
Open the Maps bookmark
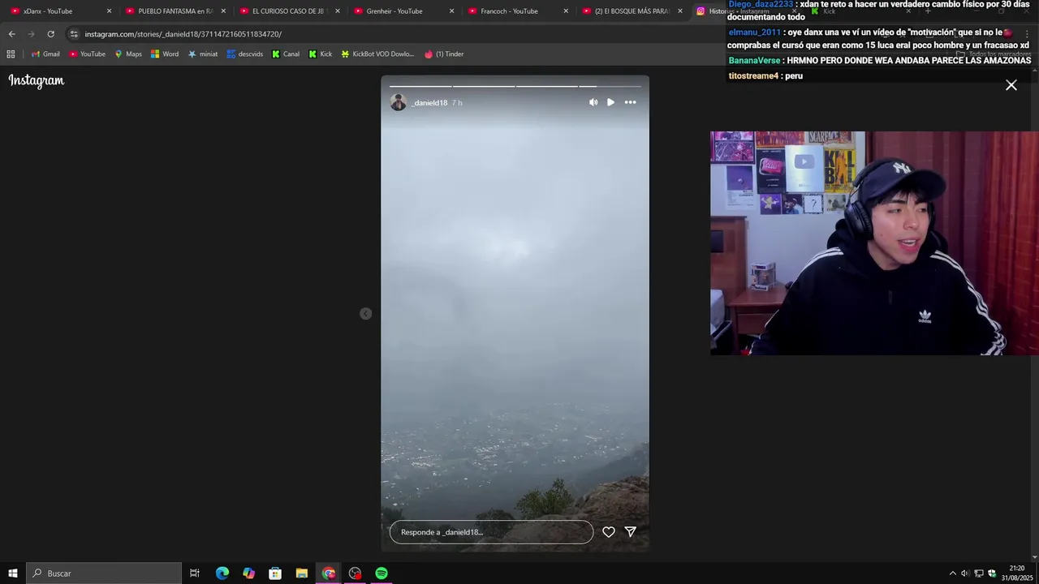(x=128, y=54)
